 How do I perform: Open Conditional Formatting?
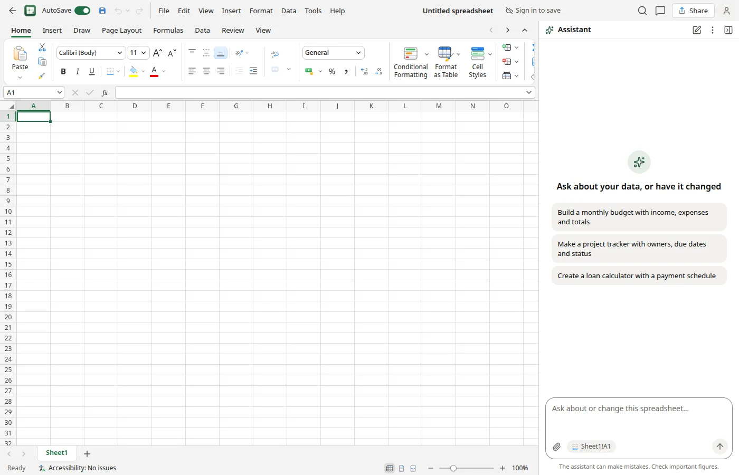(x=411, y=62)
